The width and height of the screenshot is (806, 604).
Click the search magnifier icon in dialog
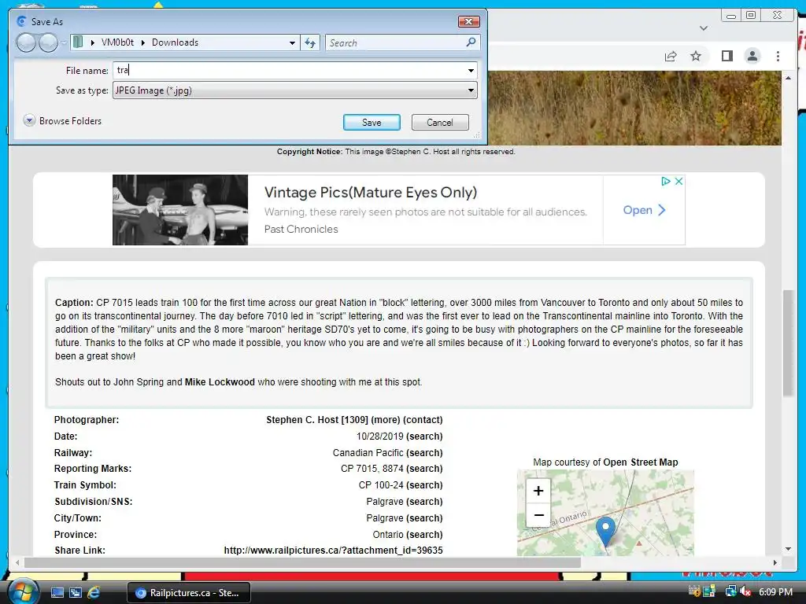[x=471, y=42]
